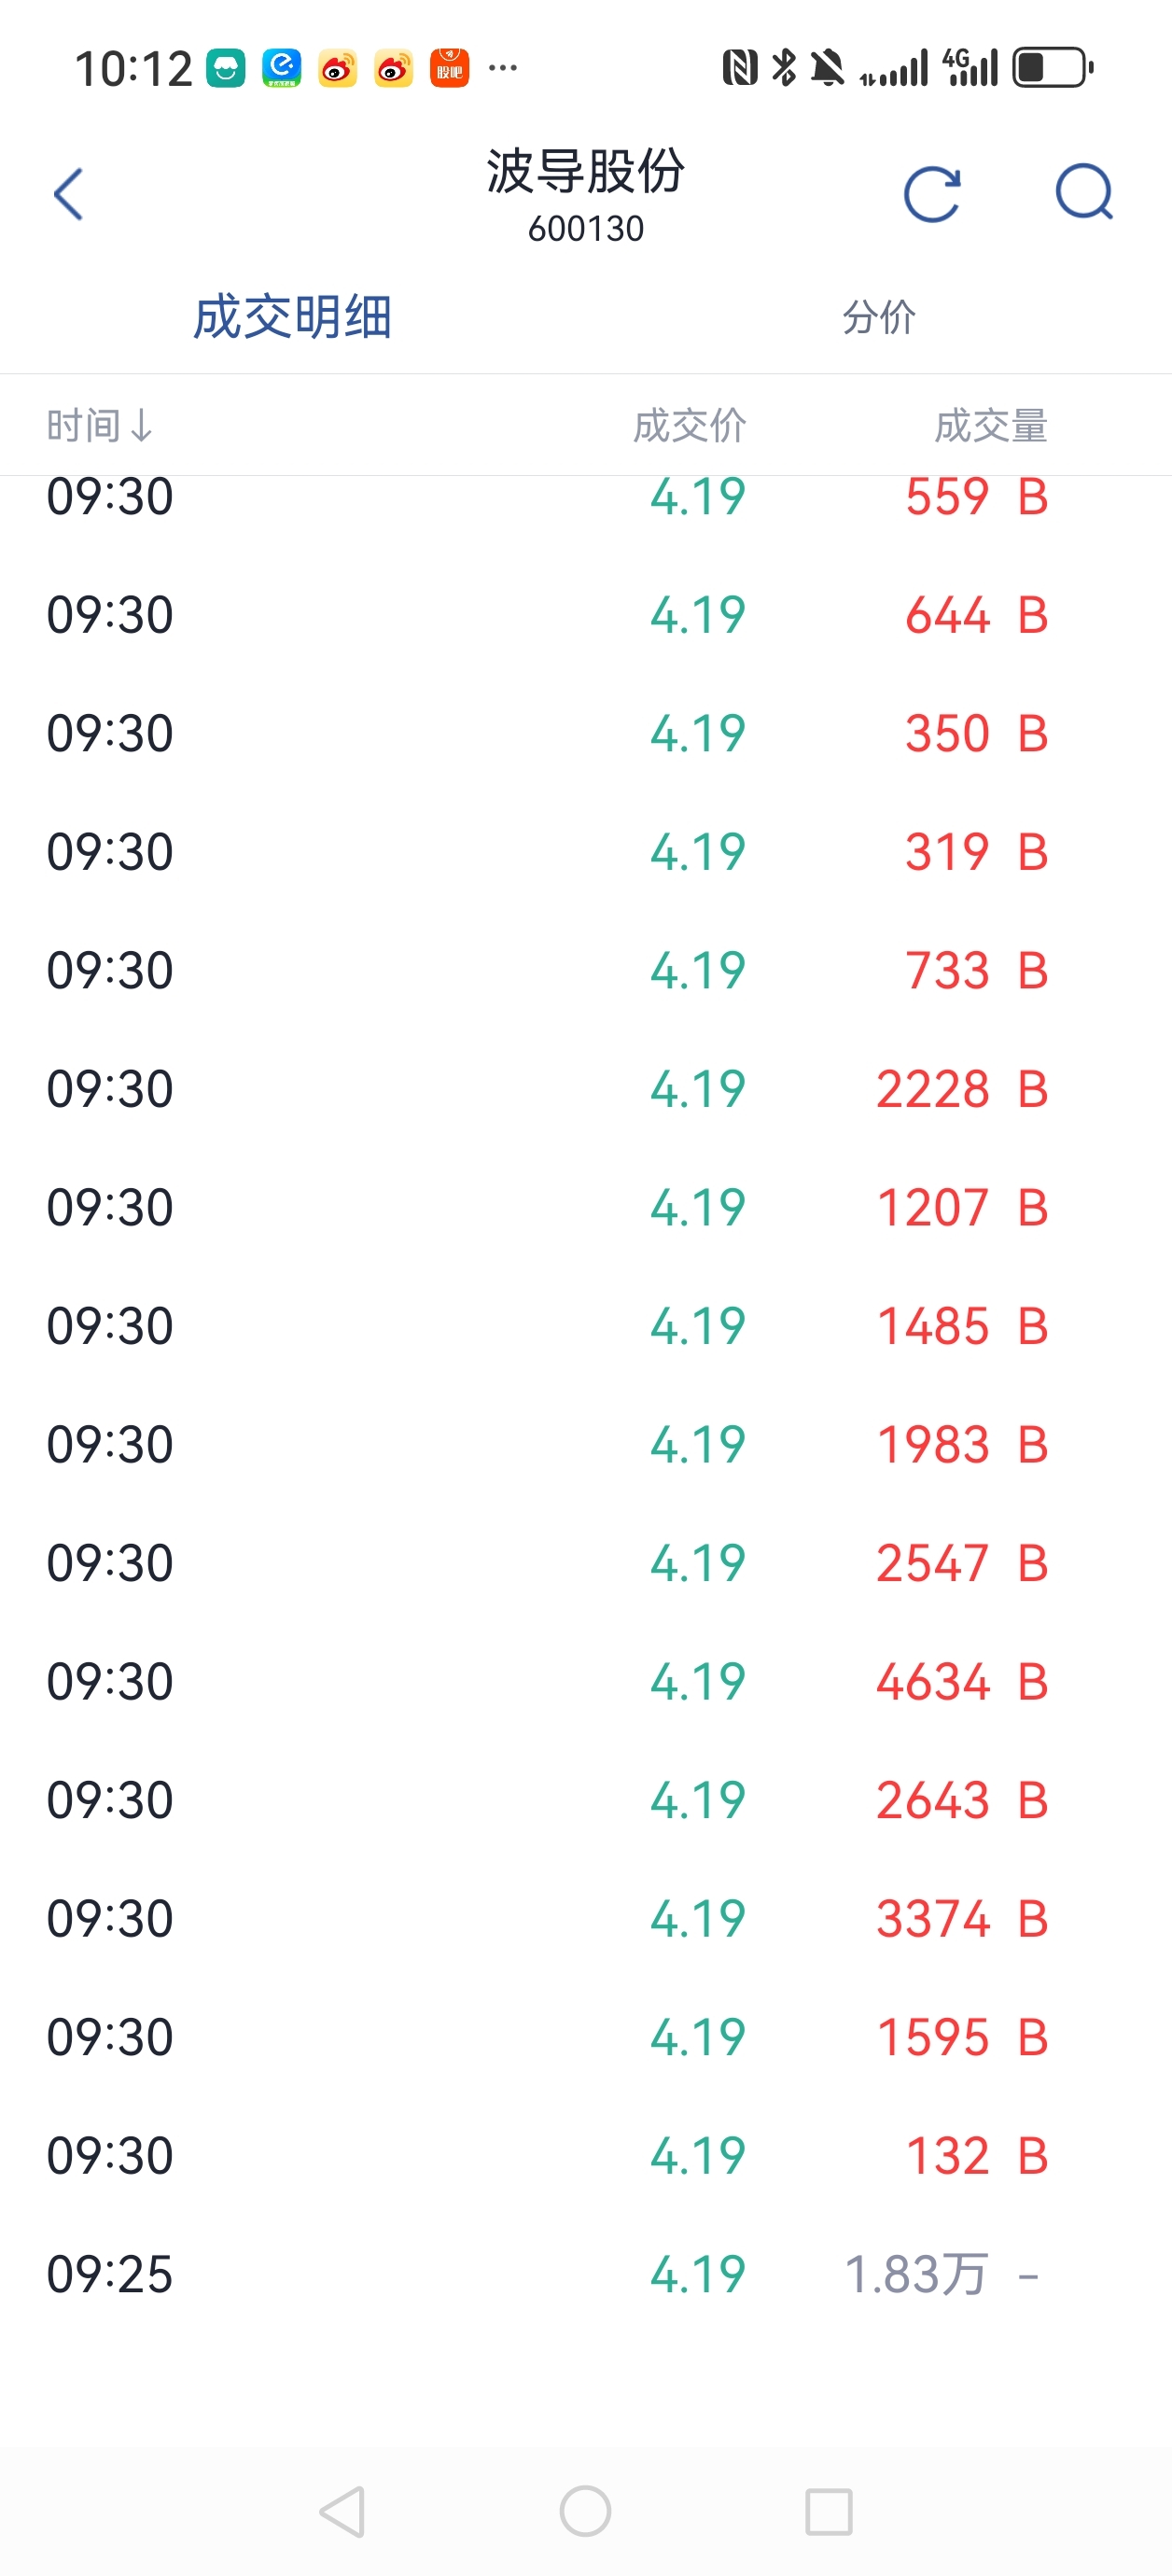
Task: Select the trade row with volume 4634
Action: (x=586, y=1681)
